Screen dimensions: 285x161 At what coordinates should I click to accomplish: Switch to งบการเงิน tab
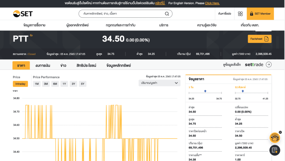pos(43,65)
